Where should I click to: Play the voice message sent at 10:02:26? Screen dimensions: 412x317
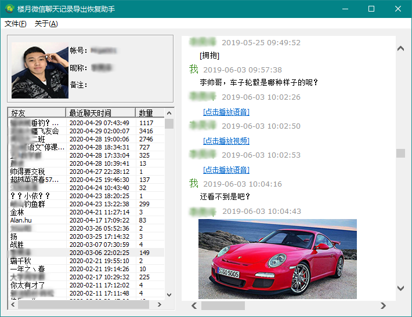tap(226, 112)
